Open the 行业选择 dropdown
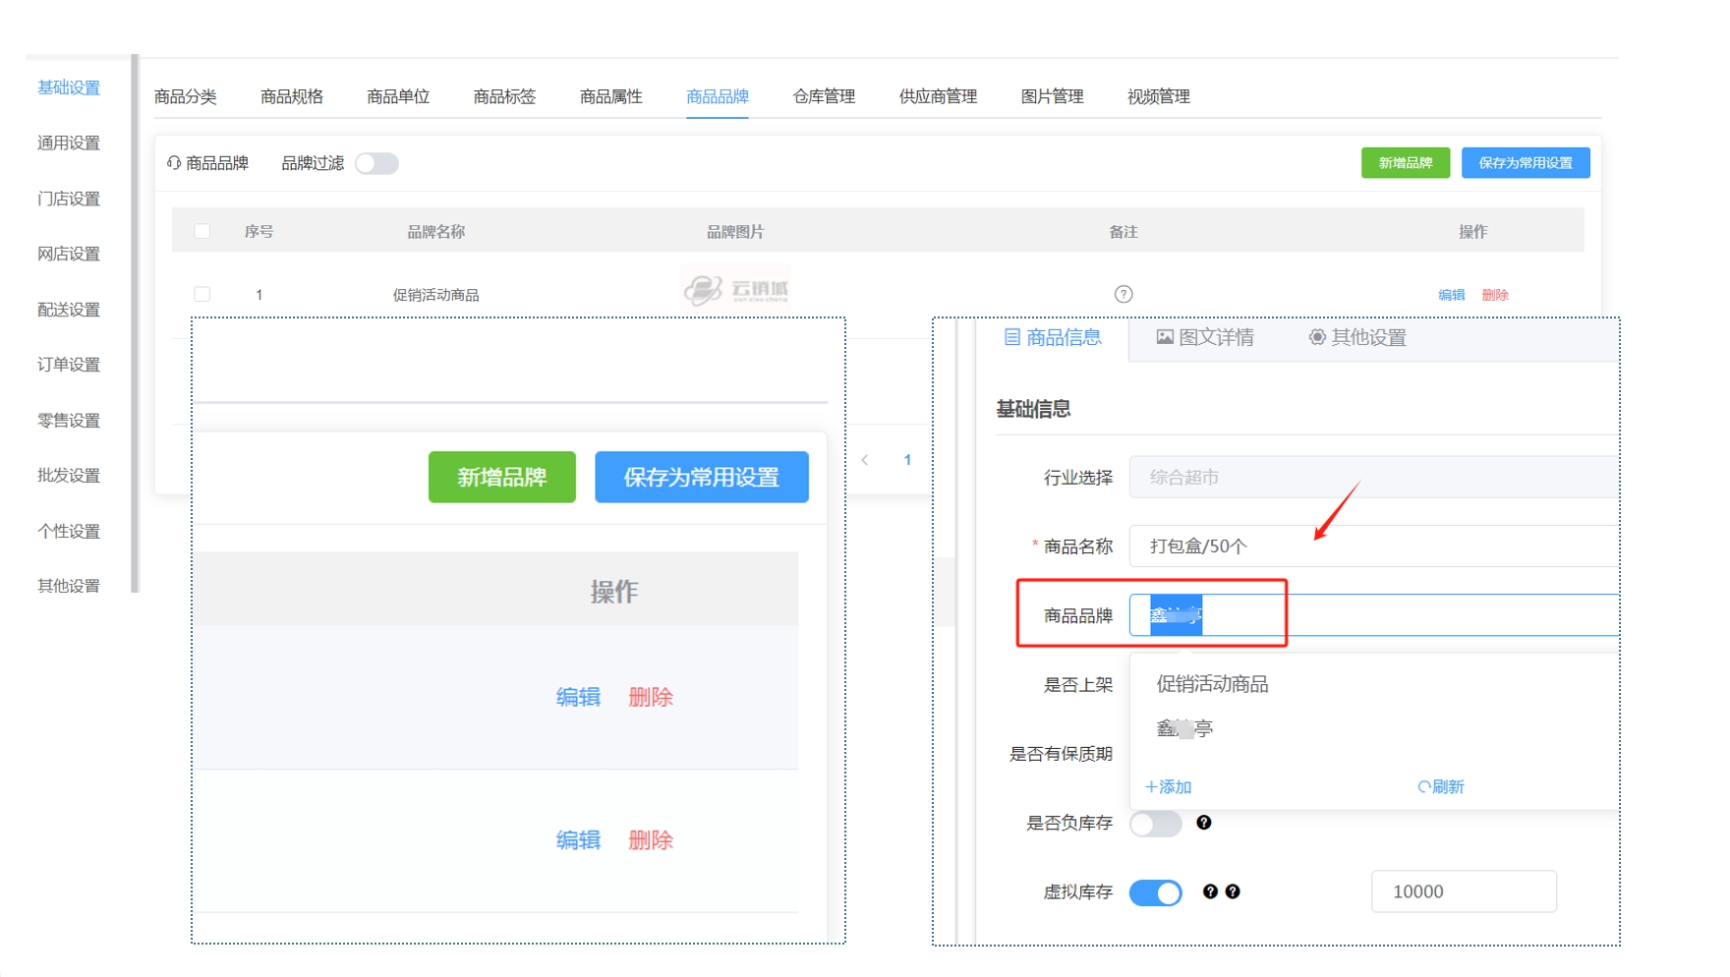 (x=1372, y=478)
